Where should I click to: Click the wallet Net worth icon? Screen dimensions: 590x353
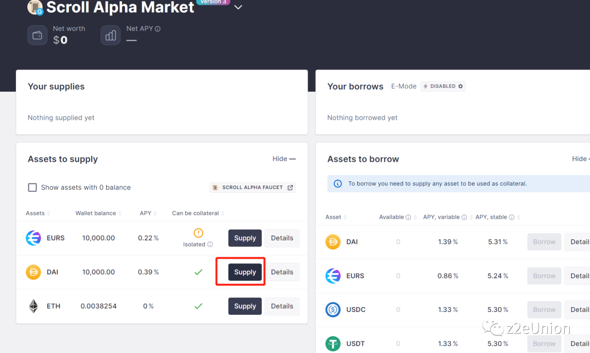tap(38, 36)
